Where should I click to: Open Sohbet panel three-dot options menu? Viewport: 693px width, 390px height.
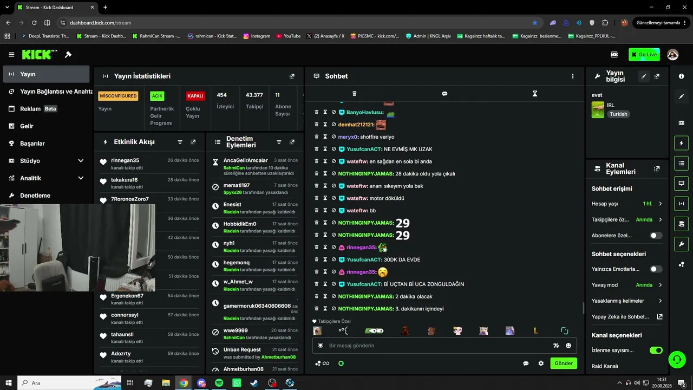point(572,76)
